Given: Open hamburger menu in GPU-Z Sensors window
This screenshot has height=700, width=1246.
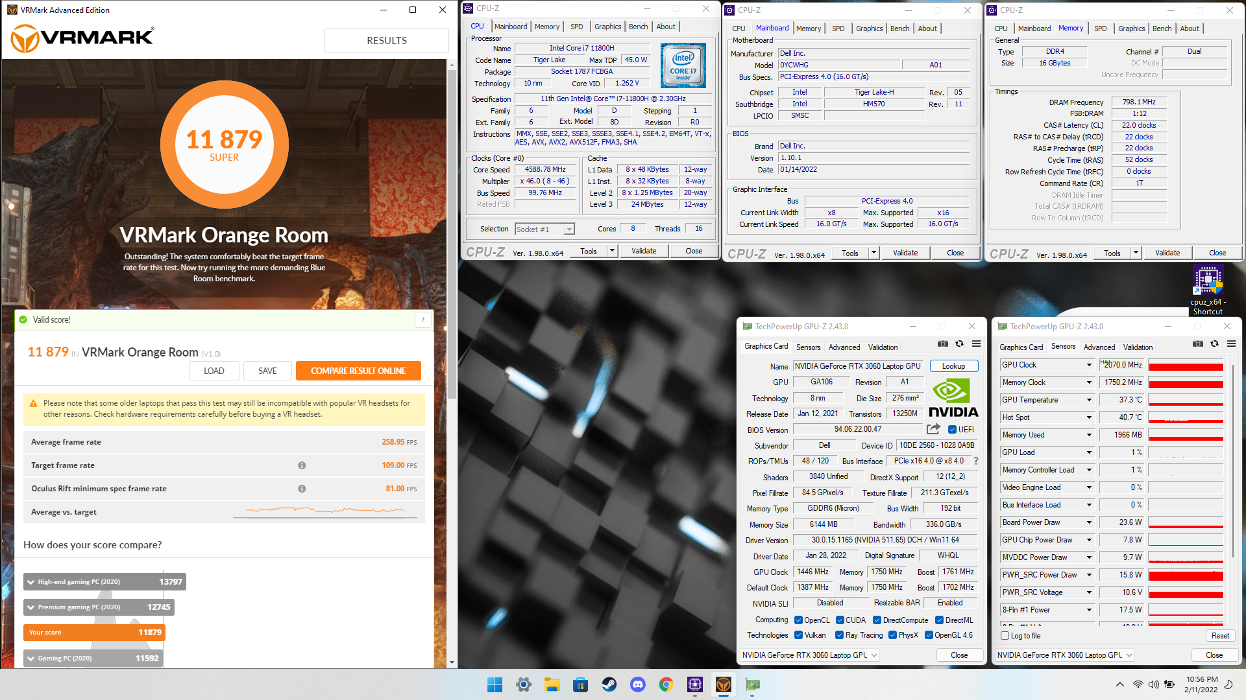Looking at the screenshot, I should click(x=1231, y=344).
